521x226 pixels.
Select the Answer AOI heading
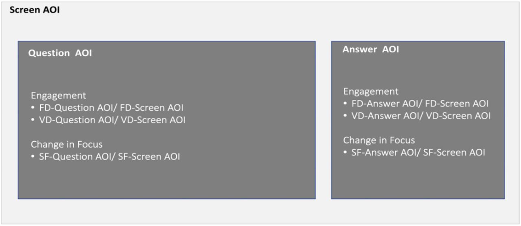(370, 50)
